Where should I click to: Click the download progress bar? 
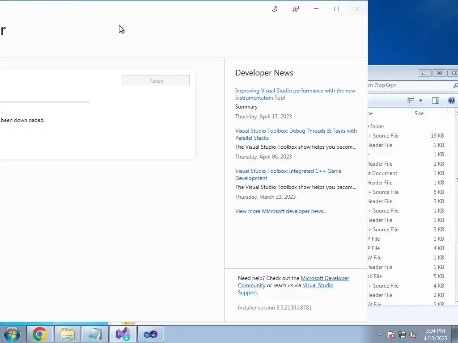(x=44, y=102)
